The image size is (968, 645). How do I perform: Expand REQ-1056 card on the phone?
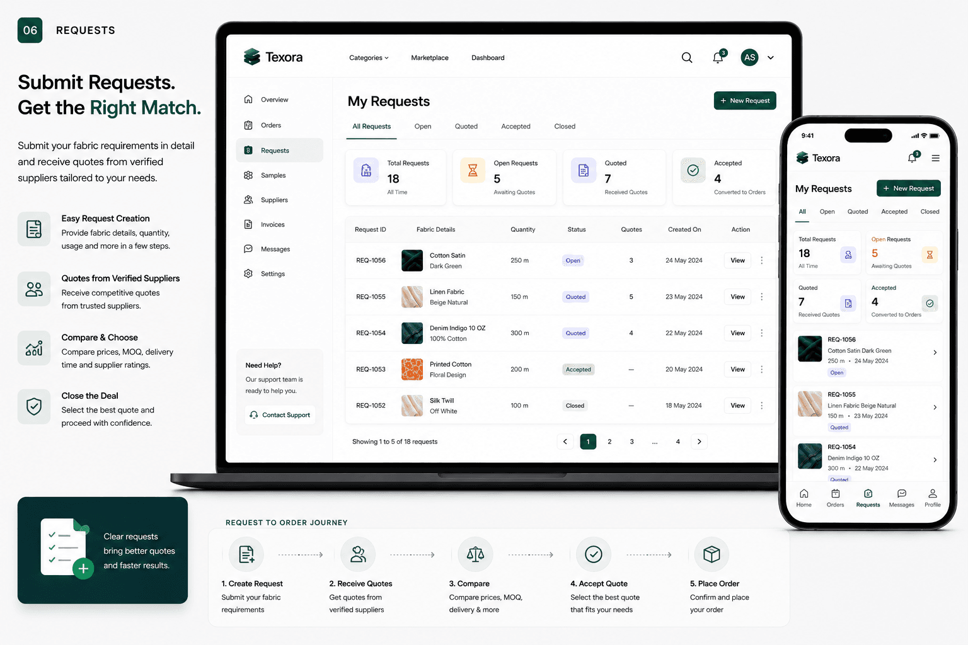[935, 353]
